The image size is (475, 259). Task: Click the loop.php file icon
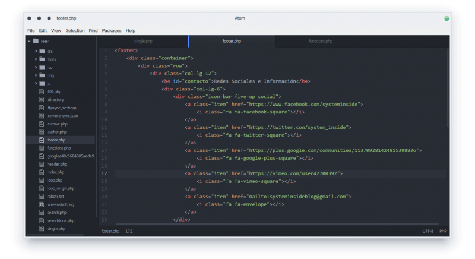click(x=42, y=180)
